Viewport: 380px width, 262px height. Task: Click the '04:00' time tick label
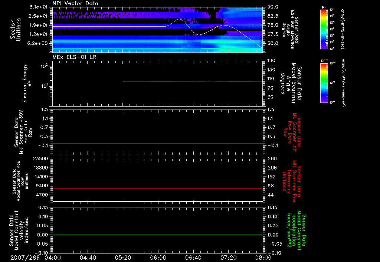pos(53,258)
